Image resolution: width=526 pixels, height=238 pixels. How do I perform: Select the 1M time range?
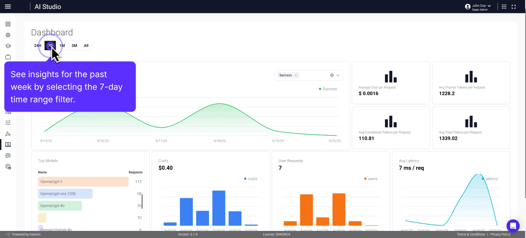click(x=62, y=46)
